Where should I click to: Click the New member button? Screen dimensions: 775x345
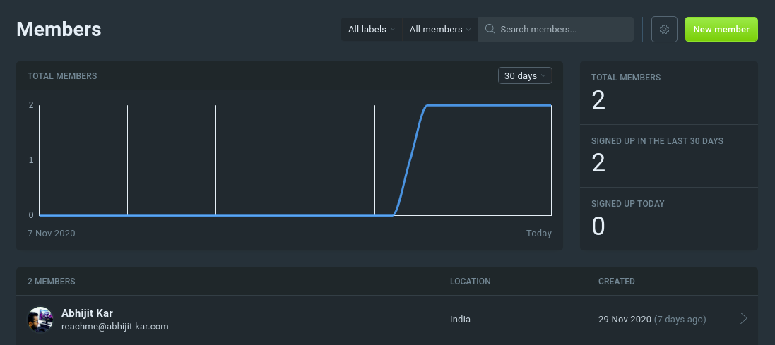coord(721,29)
